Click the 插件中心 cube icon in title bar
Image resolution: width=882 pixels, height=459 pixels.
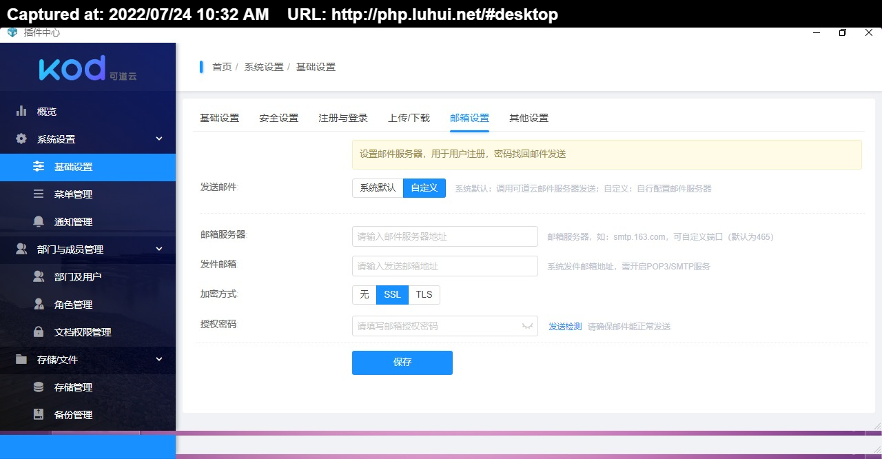coord(12,32)
